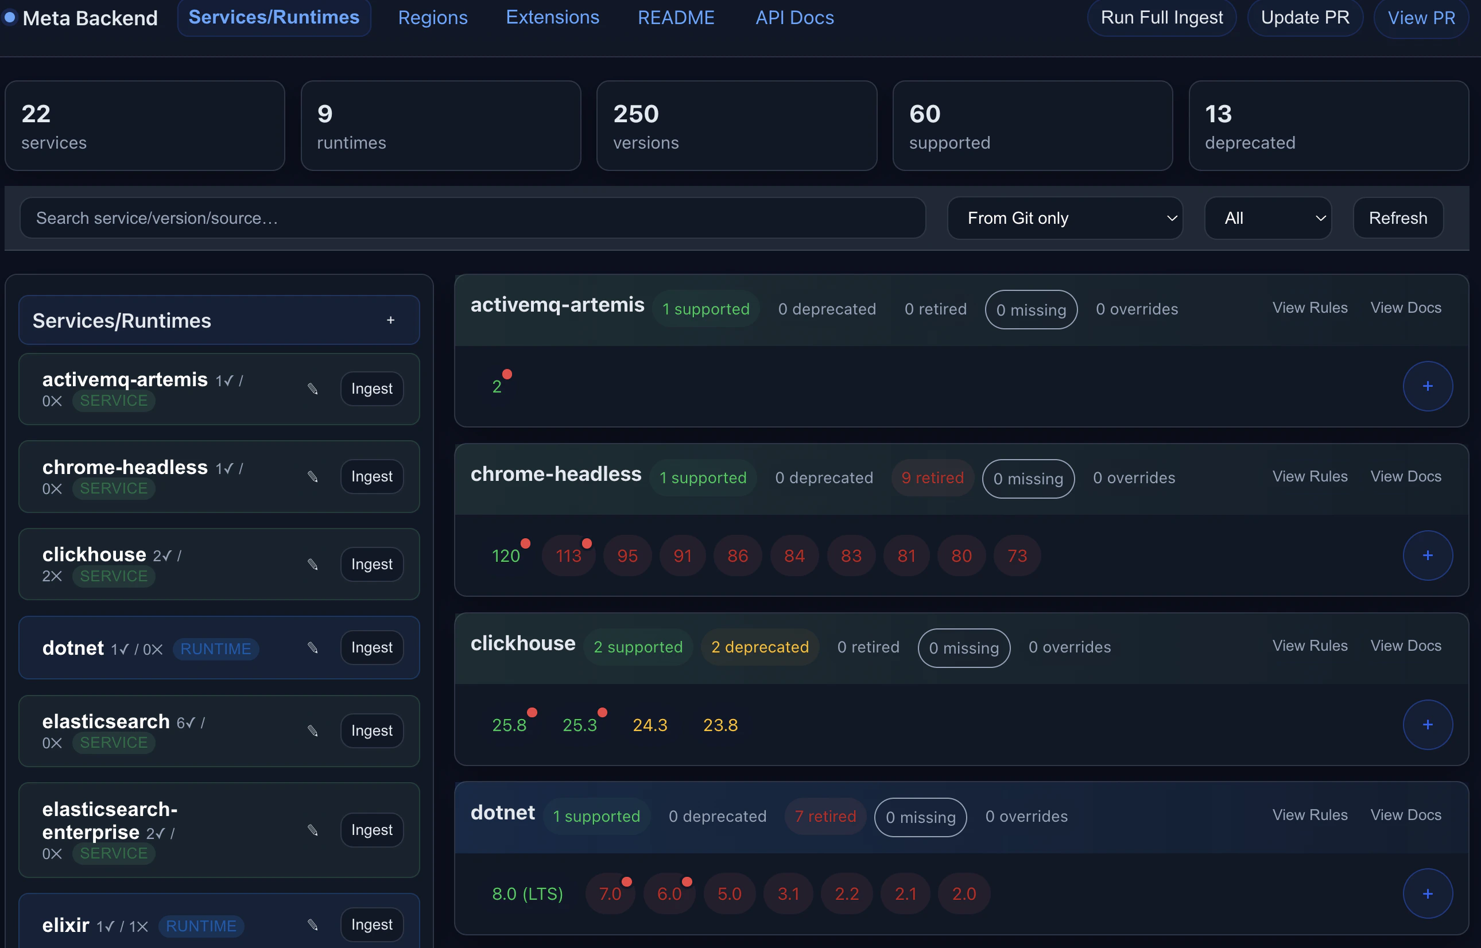Click the edit pencil icon for activemq-artemis
This screenshot has height=948, width=1481.
coord(313,389)
